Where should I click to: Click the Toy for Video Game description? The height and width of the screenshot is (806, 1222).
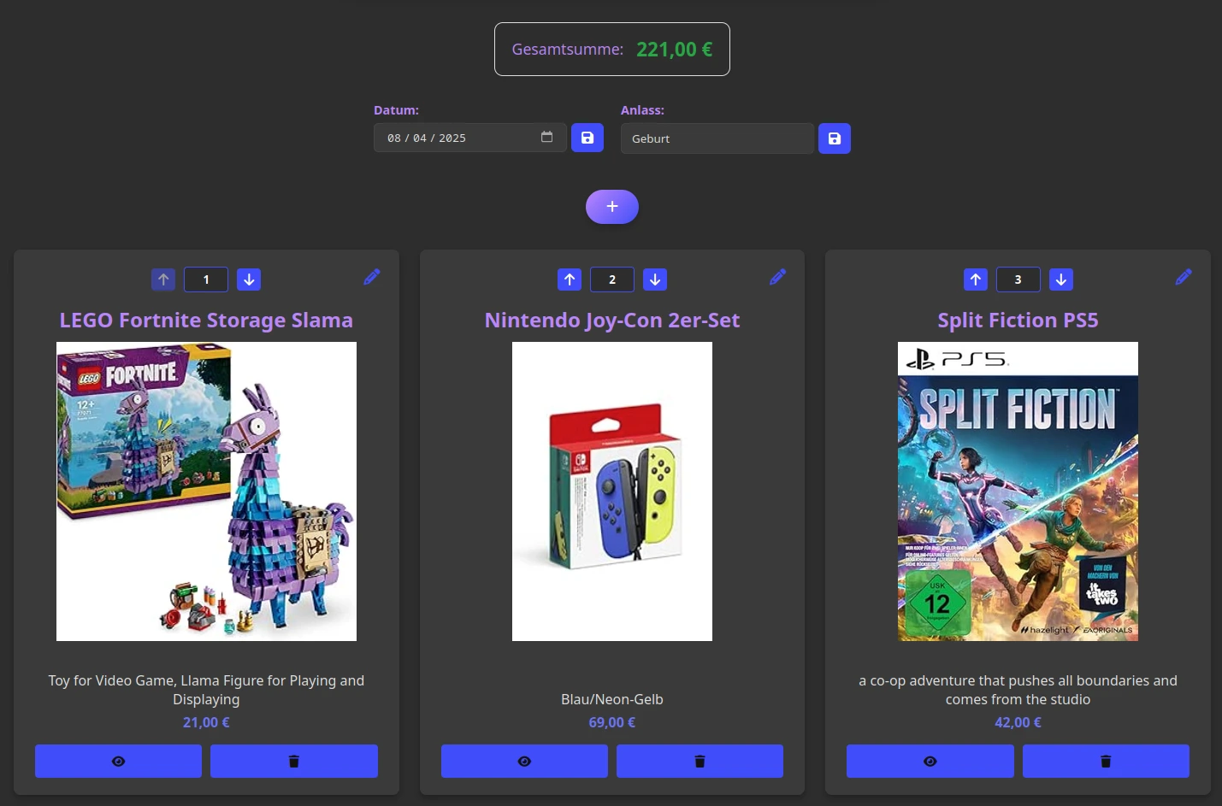pyautogui.click(x=206, y=690)
